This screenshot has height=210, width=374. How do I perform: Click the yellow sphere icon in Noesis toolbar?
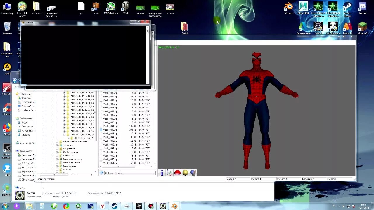click(185, 173)
